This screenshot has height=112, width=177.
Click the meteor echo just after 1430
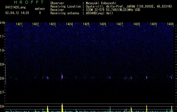click(172, 78)
